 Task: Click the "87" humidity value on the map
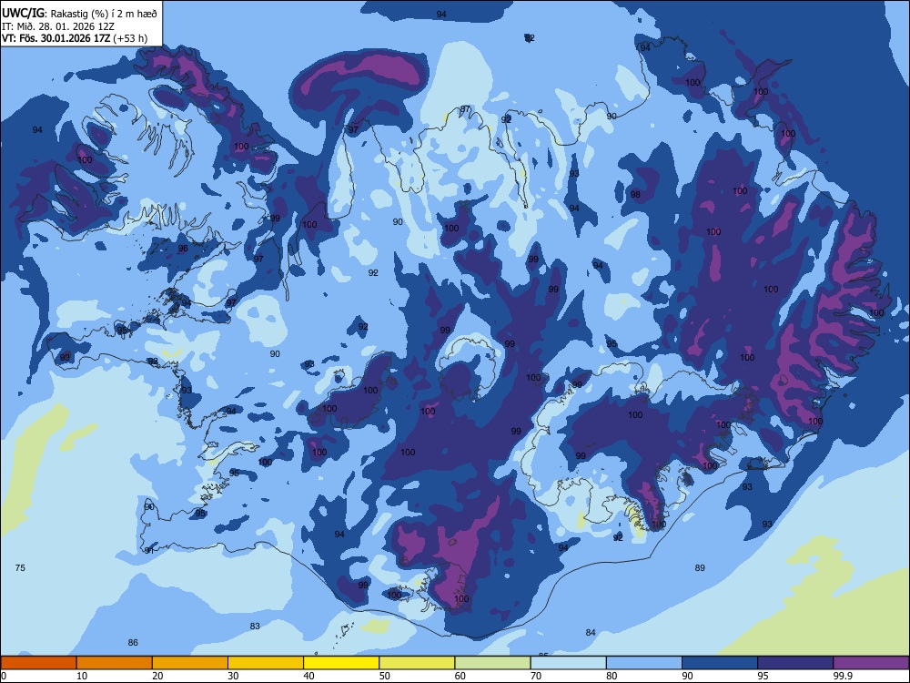tap(465, 109)
